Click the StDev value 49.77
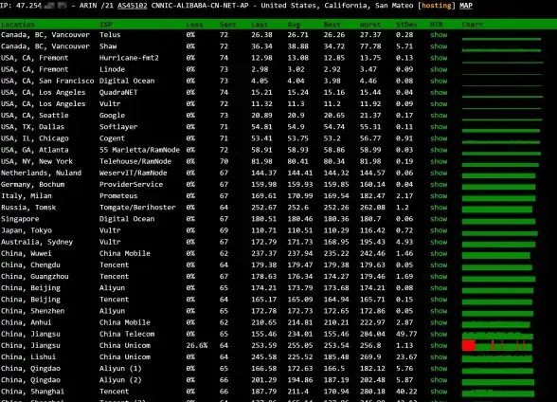This screenshot has height=402, width=557. pyautogui.click(x=406, y=334)
